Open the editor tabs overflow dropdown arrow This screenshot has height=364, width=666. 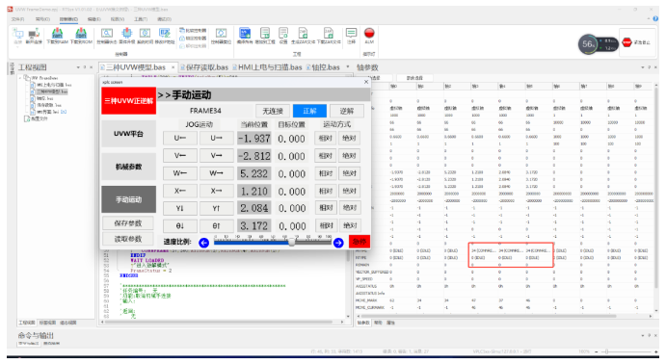tap(348, 67)
